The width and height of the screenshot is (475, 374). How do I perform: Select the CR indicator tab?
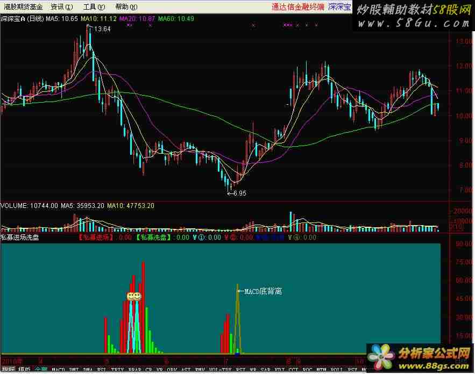click(148, 370)
